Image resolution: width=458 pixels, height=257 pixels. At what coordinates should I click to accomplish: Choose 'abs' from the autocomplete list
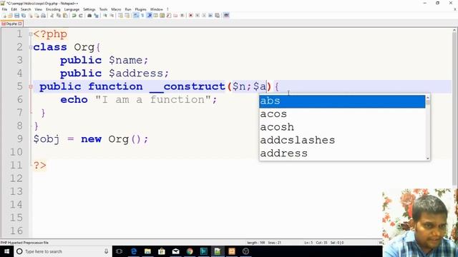(342, 101)
